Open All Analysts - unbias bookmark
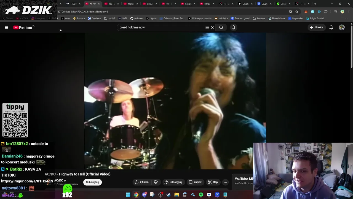Viewport: 353px width, 199px height. 200,19
